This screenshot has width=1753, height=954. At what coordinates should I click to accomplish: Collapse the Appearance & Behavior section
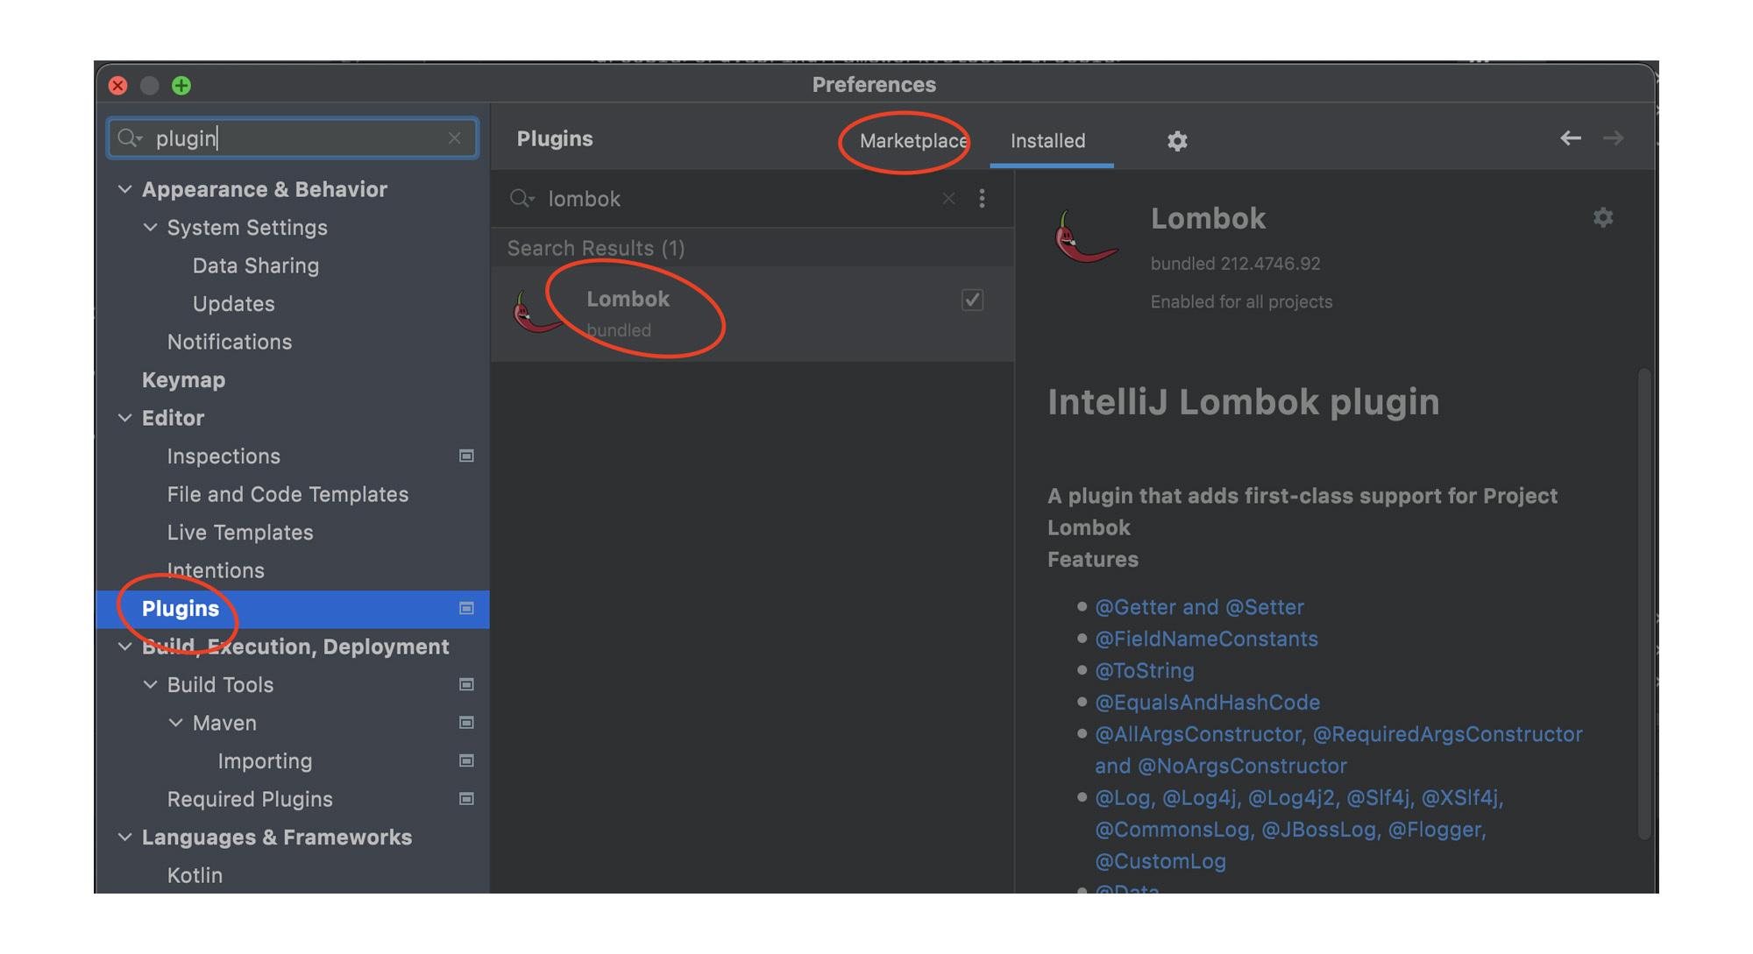[125, 189]
